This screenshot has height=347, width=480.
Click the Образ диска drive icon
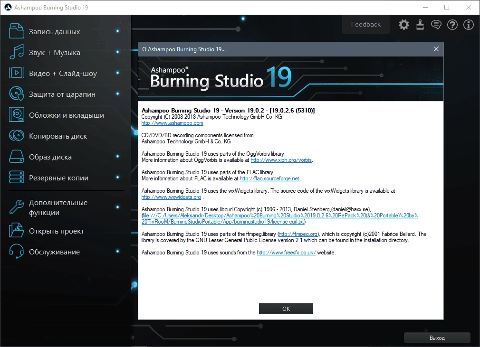point(16,156)
